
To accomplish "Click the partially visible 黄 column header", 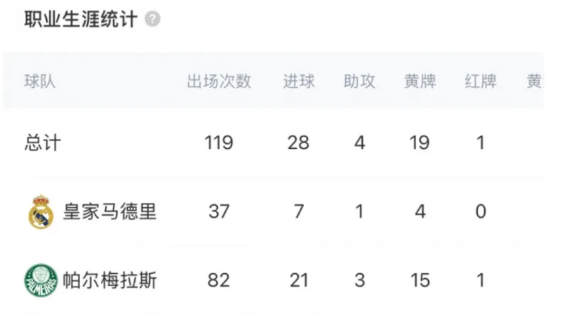I will tap(534, 82).
